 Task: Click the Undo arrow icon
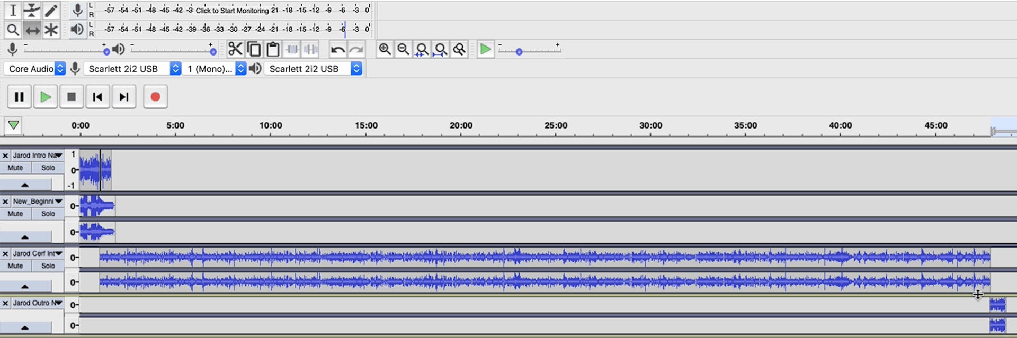[337, 50]
